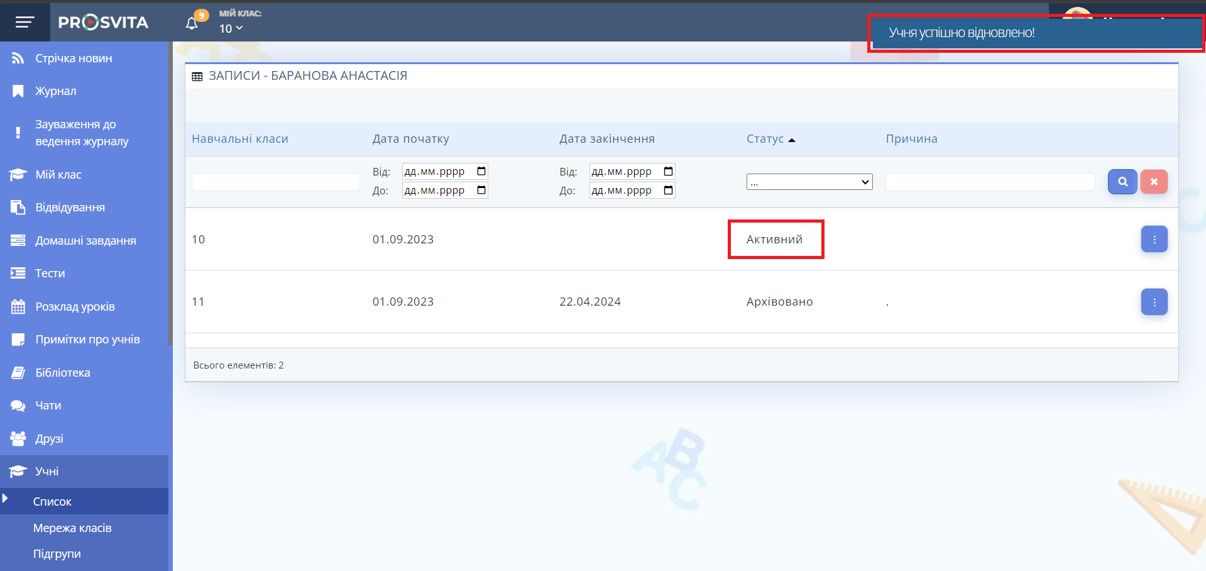
Task: Select Мережа класів submenu item
Action: (72, 528)
